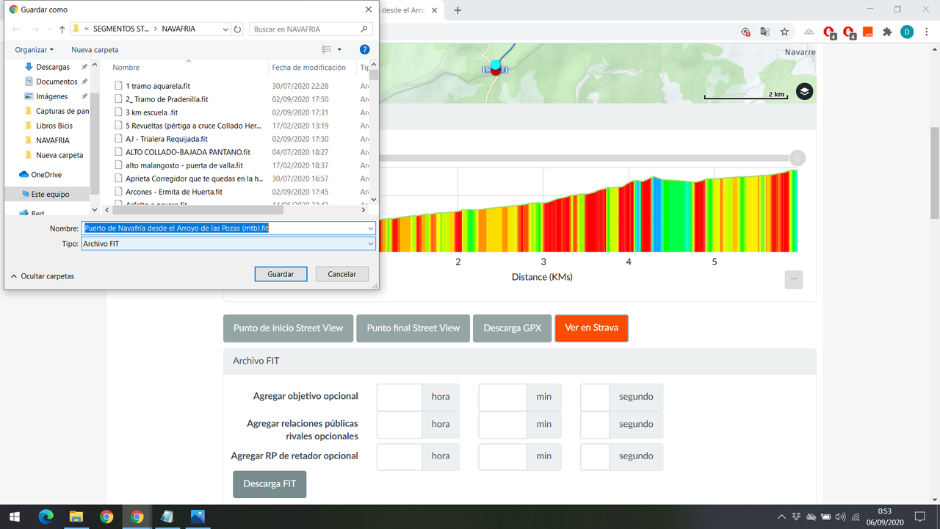Viewport: 940px width, 529px height.
Task: Click the volume icon in system tray
Action: [840, 517]
